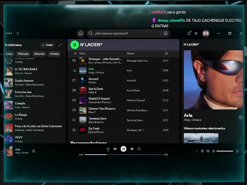Viewport: 247px width, 185px height.
Task: Open Entre los dos in library
Action: coord(35,94)
